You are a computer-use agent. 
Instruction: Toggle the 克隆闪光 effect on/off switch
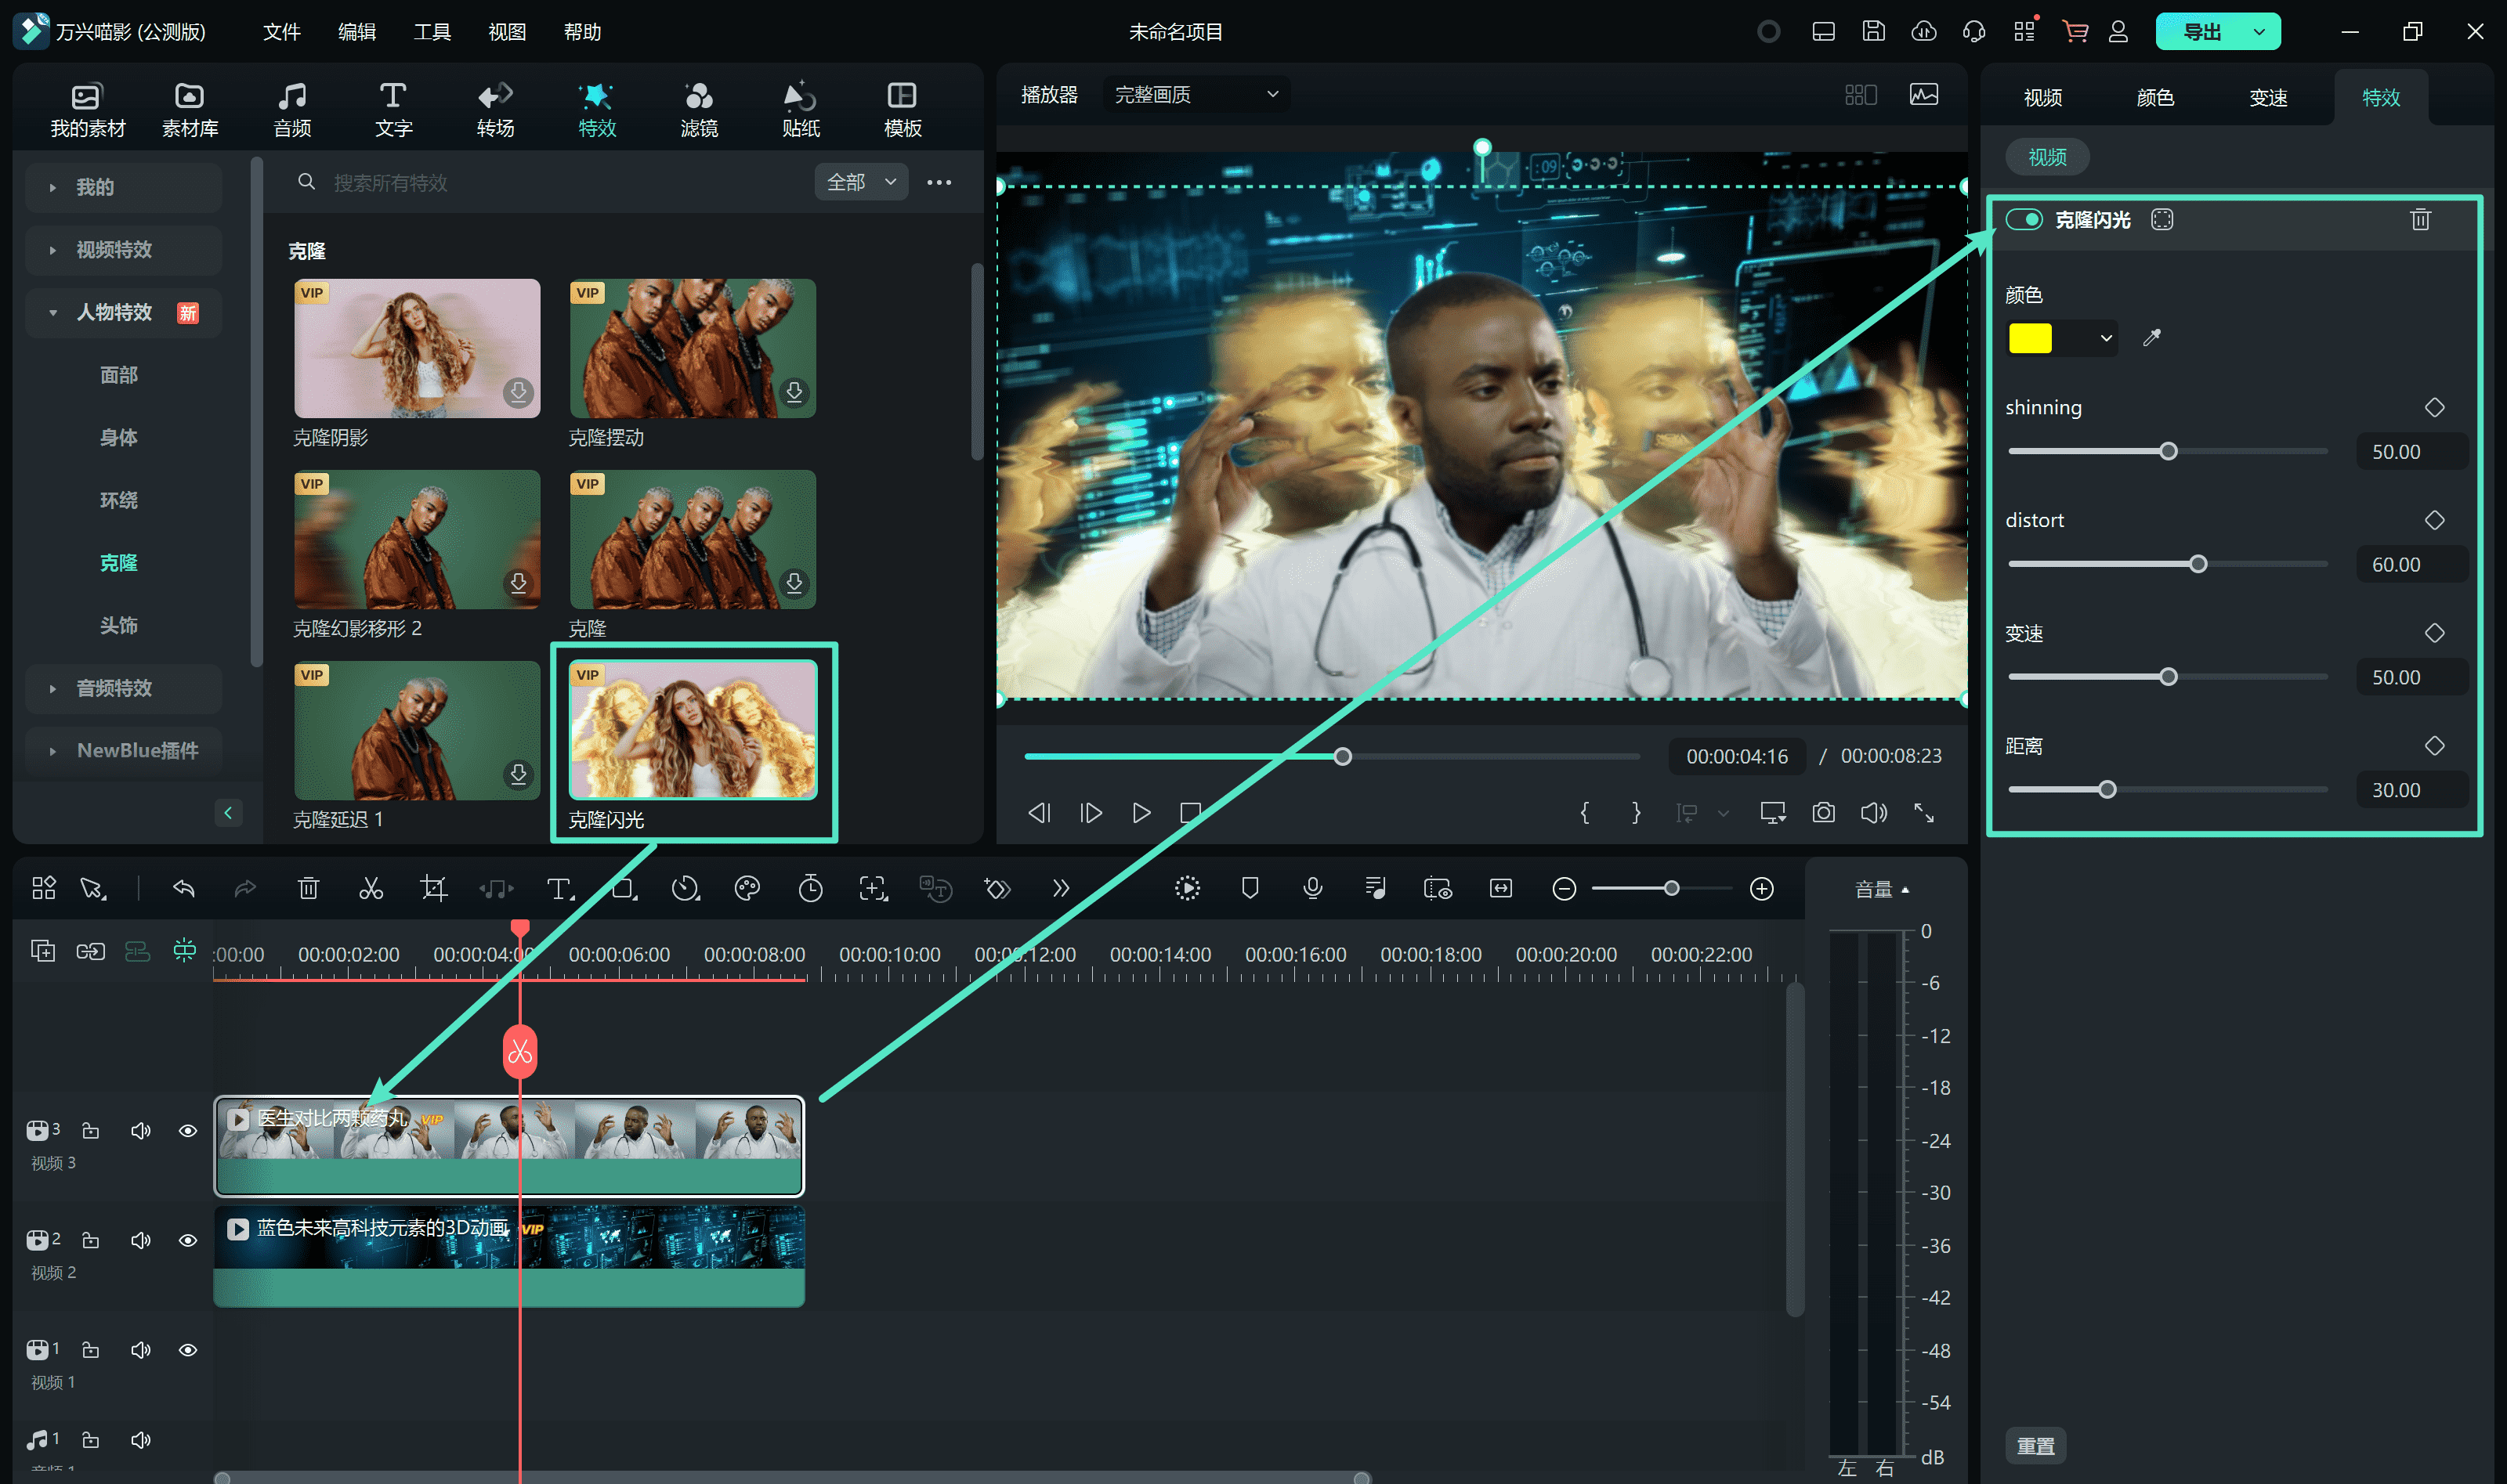(2027, 219)
